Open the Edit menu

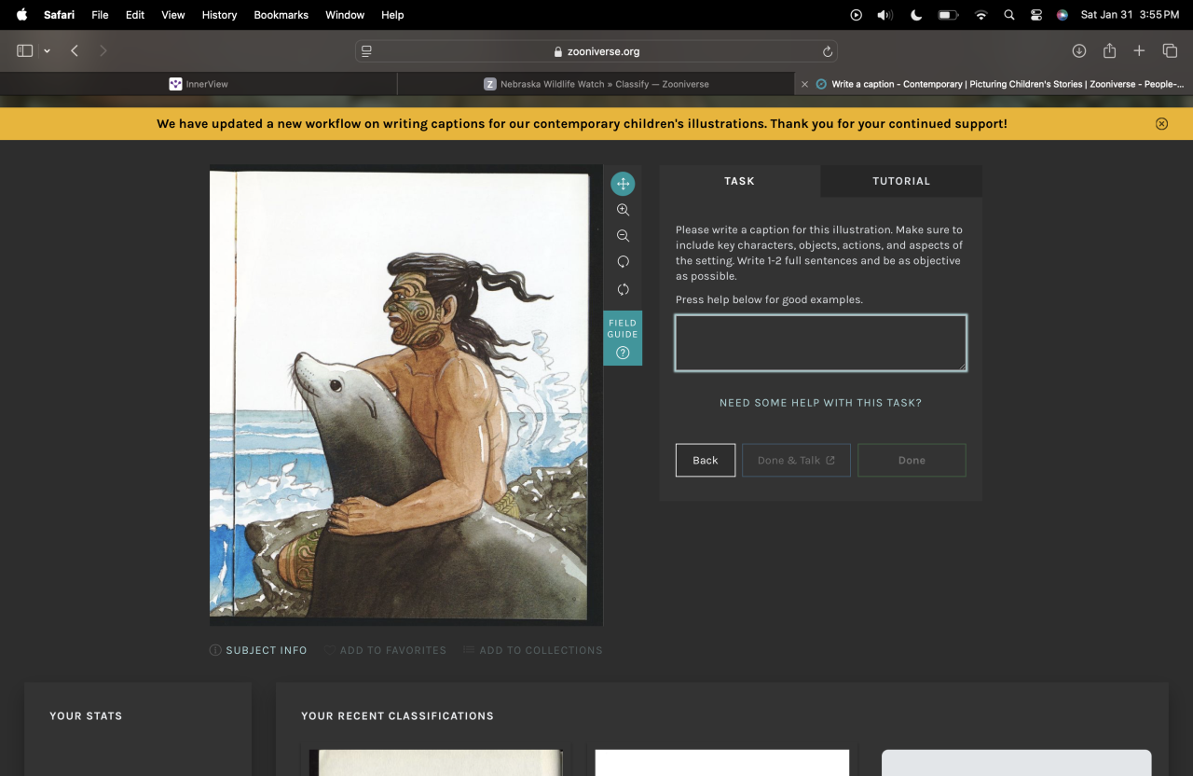(135, 15)
